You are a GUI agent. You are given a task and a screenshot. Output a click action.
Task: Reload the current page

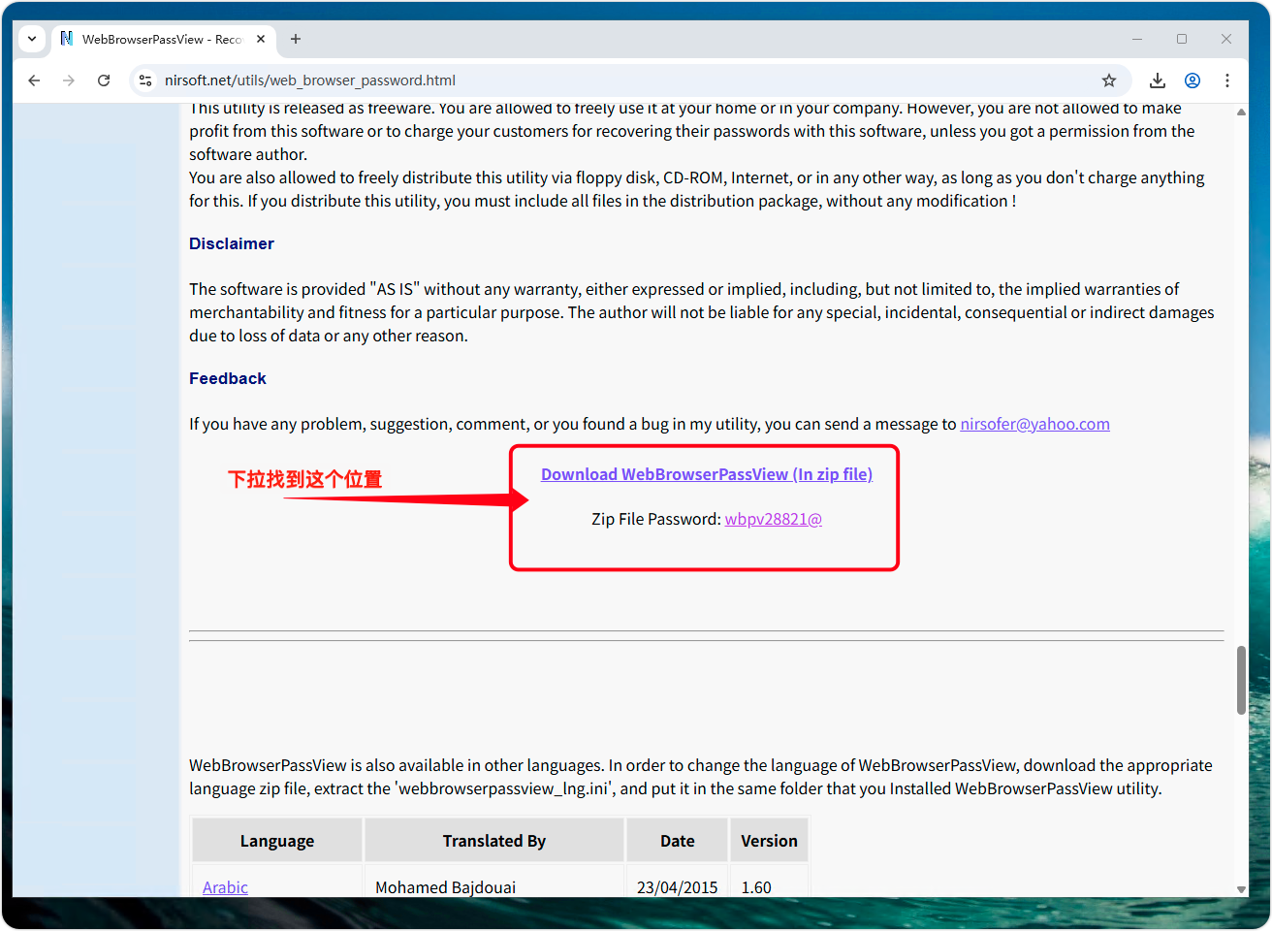point(104,80)
